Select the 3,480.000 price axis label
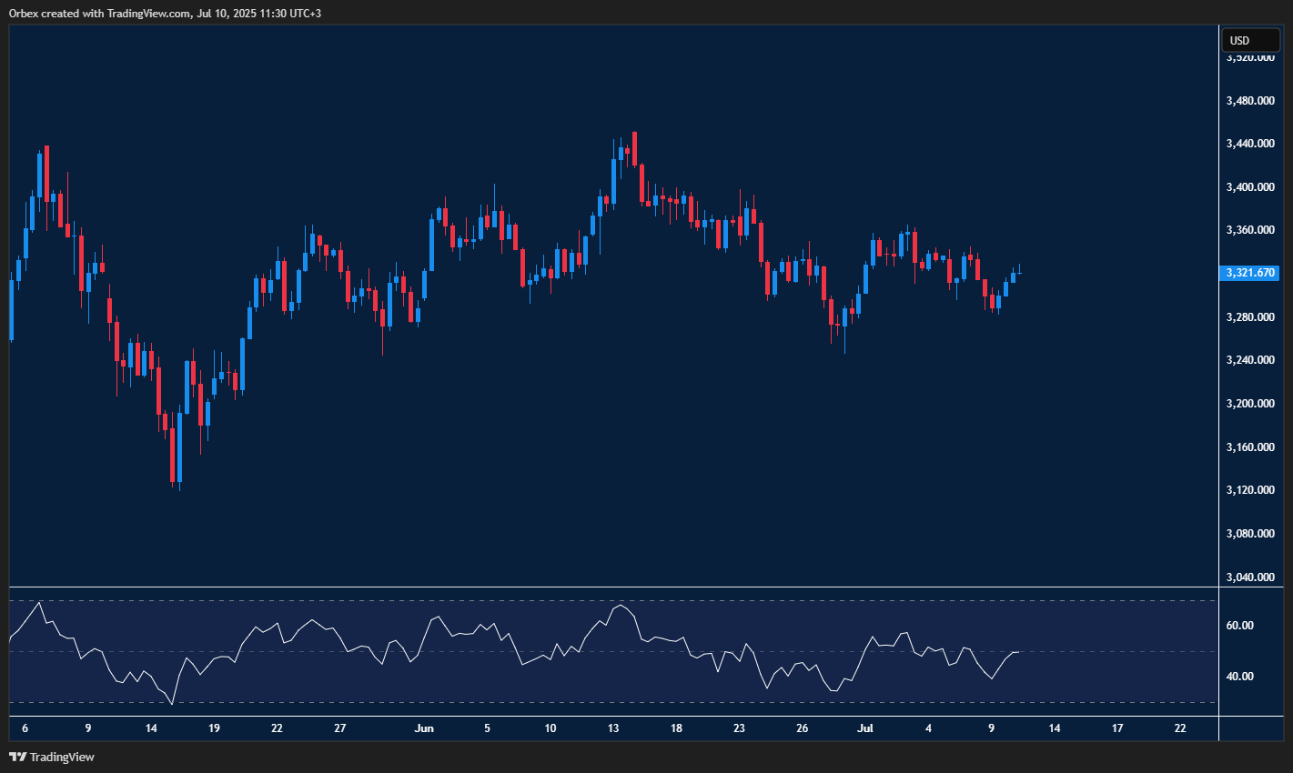The width and height of the screenshot is (1293, 773). tap(1250, 100)
